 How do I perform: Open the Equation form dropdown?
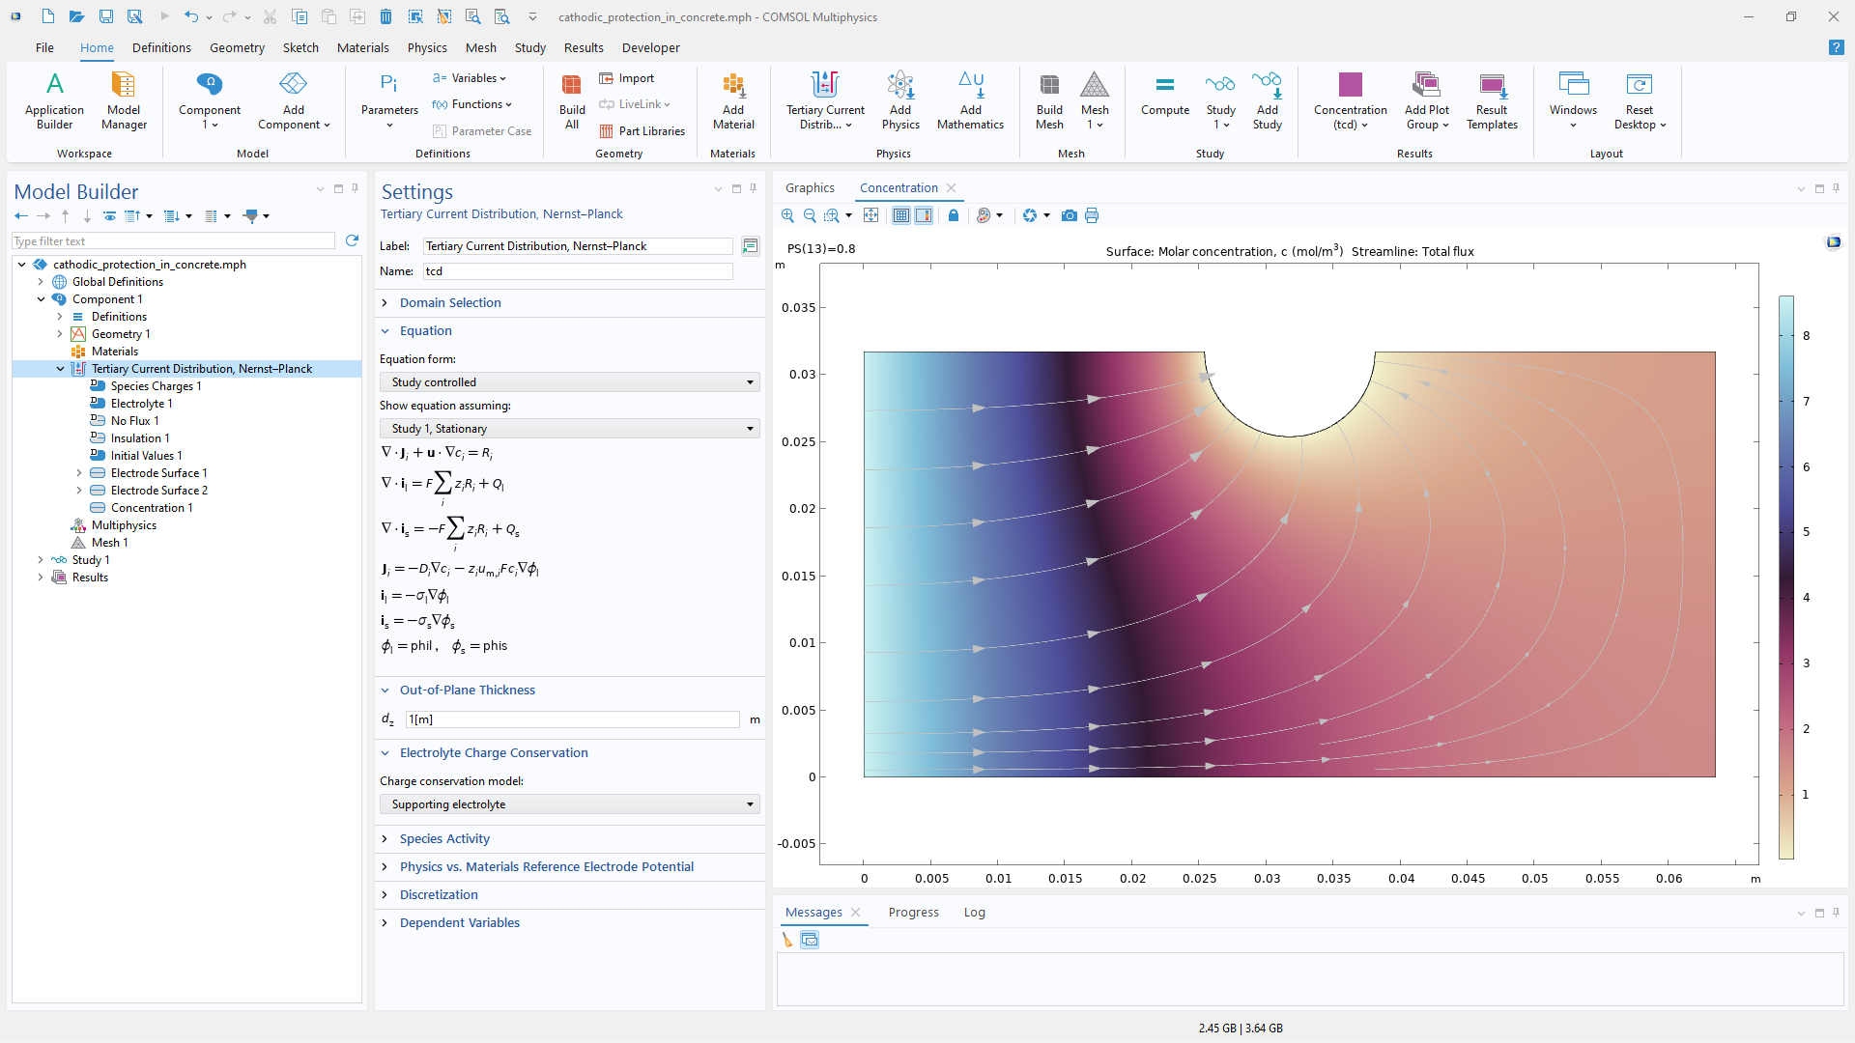569,382
